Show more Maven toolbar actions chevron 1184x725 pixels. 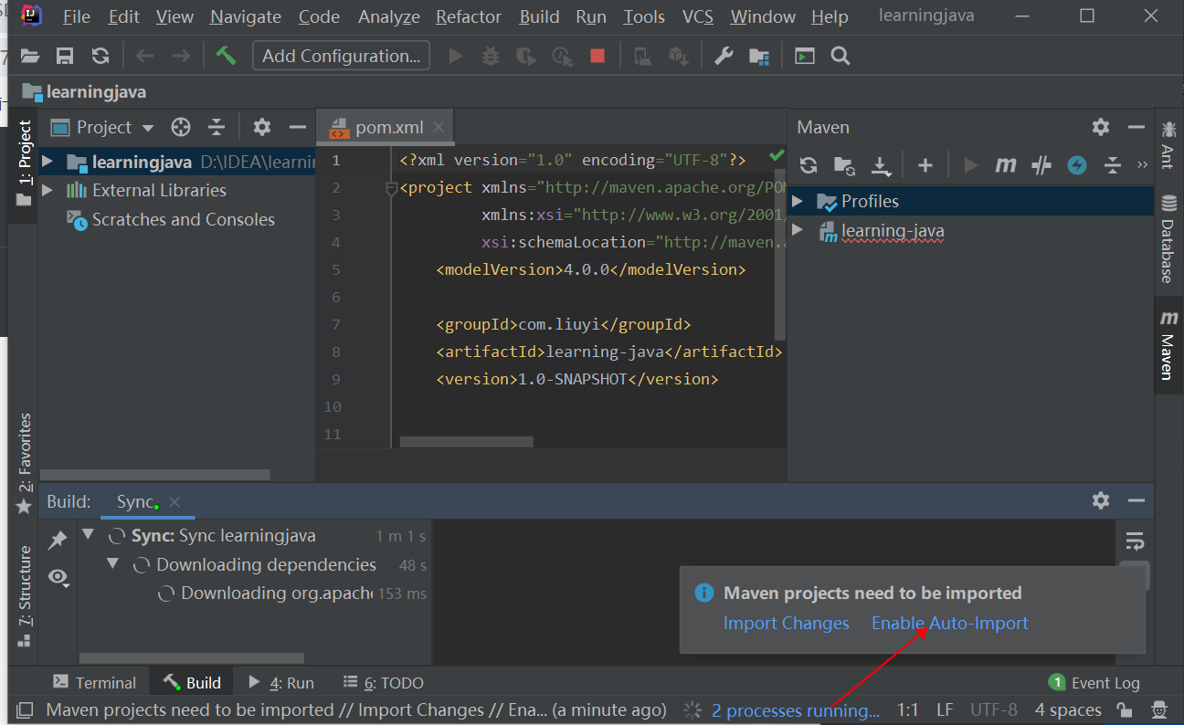[1142, 165]
